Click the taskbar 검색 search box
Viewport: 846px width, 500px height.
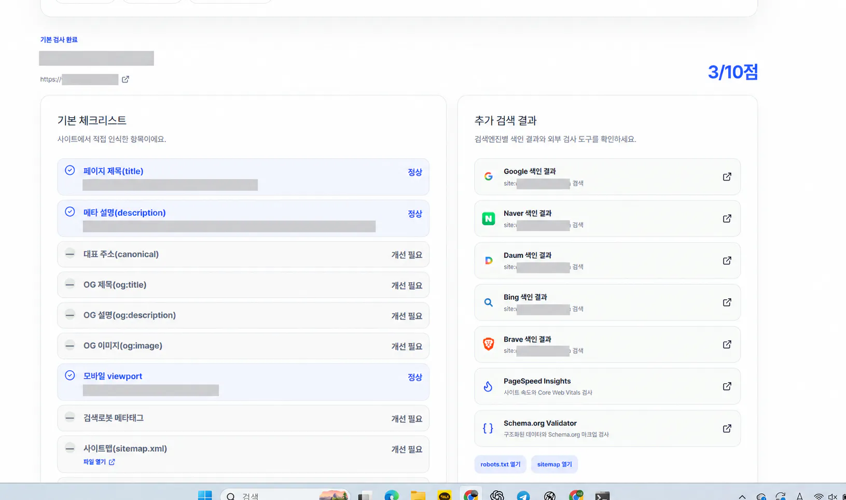coord(285,495)
